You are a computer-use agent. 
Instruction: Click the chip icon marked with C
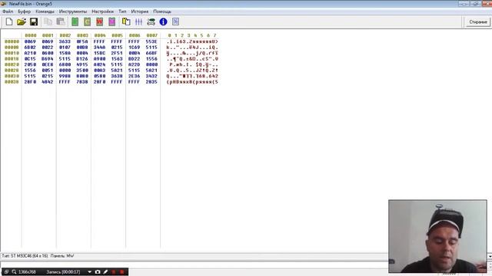(x=87, y=21)
